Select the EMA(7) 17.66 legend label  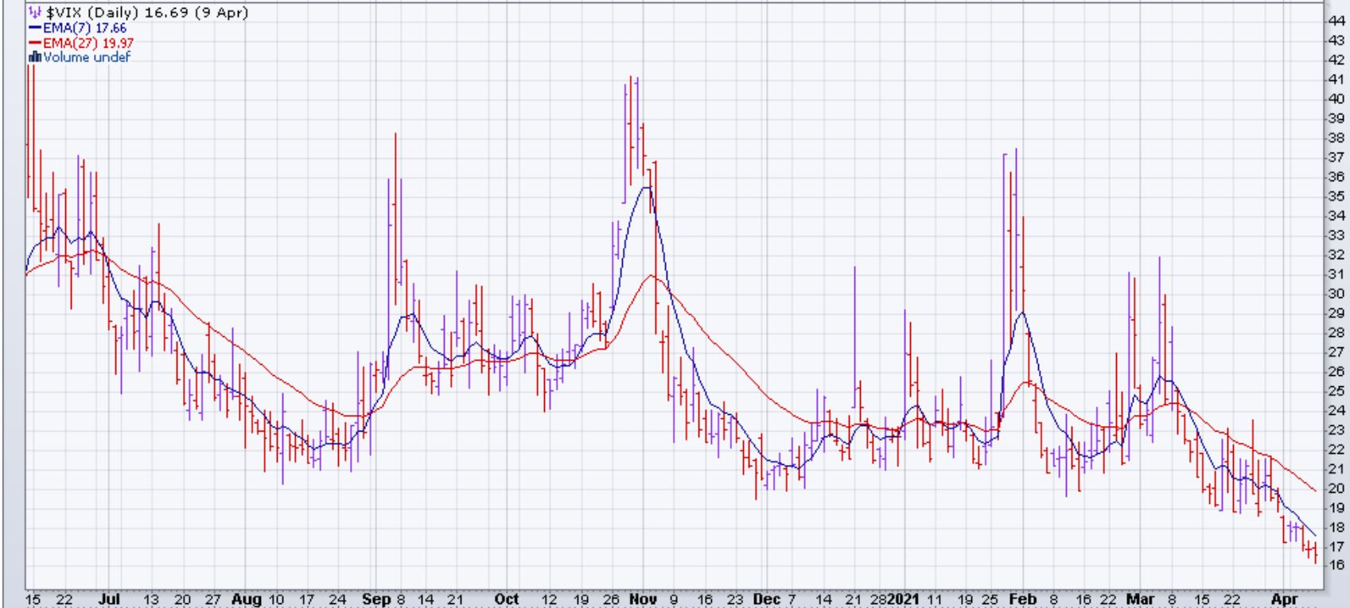coord(84,28)
